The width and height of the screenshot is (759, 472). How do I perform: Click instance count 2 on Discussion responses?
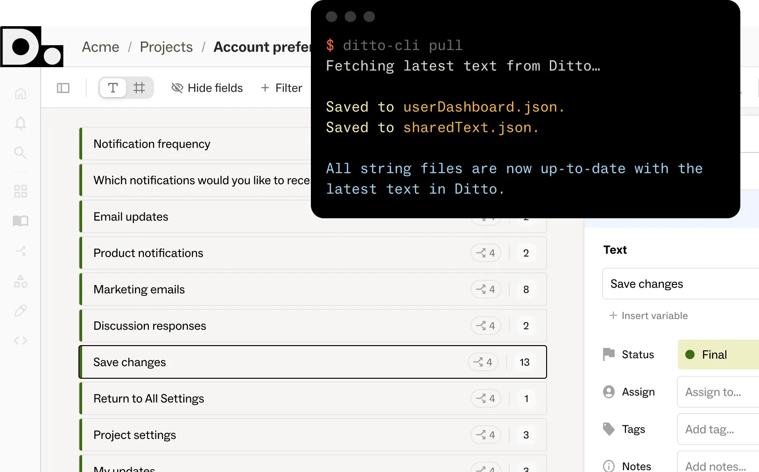[x=526, y=326]
